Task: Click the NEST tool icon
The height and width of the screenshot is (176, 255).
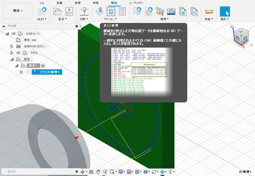Action: [x=42, y=11]
